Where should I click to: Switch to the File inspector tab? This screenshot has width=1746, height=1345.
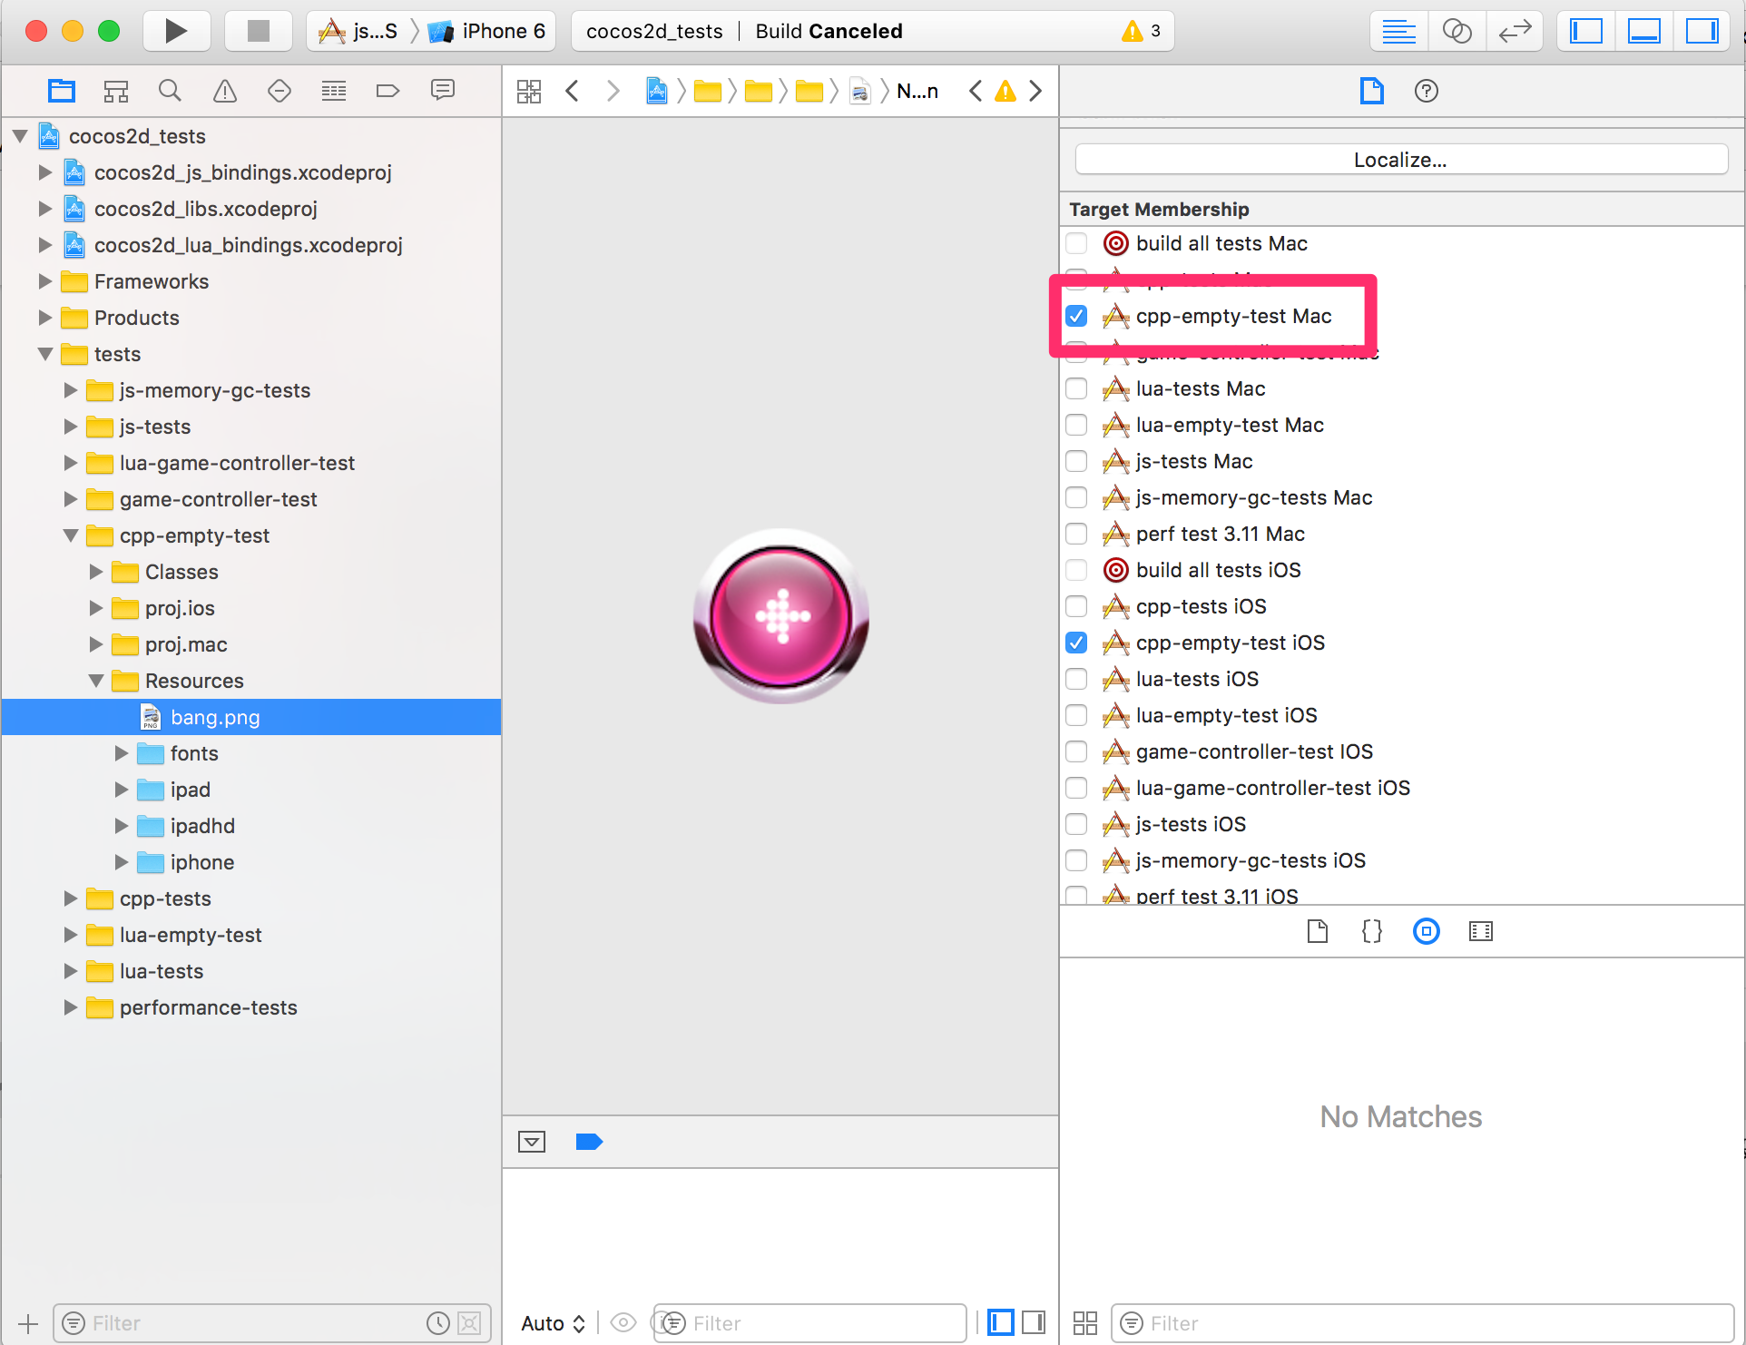tap(1371, 91)
